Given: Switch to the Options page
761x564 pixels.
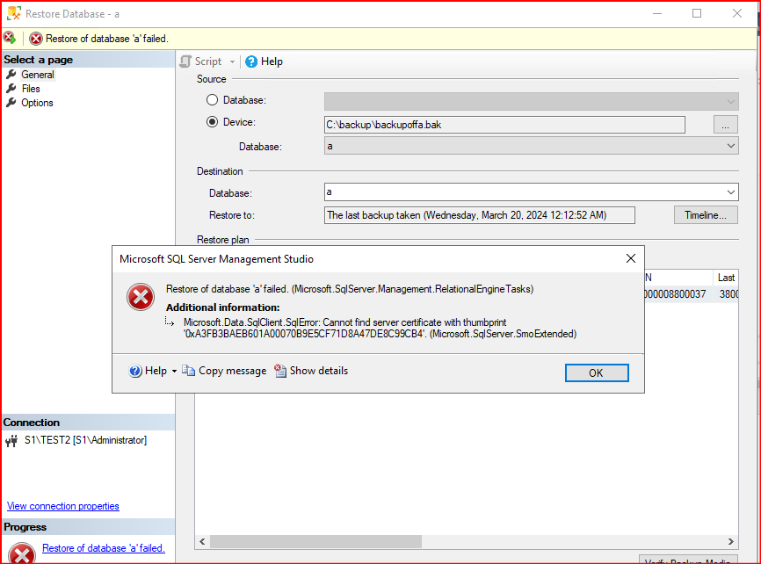Looking at the screenshot, I should click(x=37, y=103).
